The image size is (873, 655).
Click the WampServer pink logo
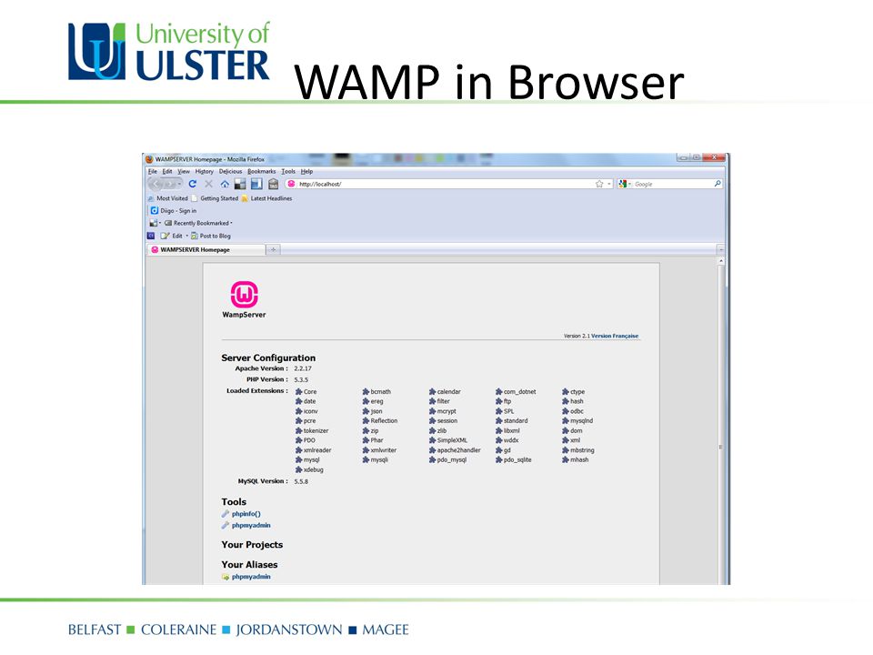[244, 295]
